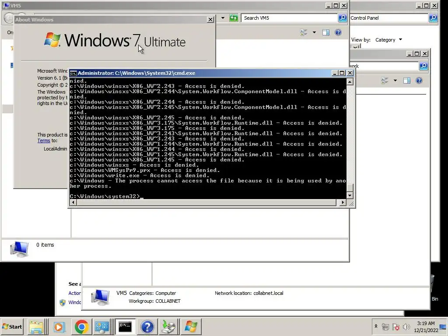Image resolution: width=448 pixels, height=336 pixels.
Task: Toggle preview pane in VM5 window
Action: [326, 32]
